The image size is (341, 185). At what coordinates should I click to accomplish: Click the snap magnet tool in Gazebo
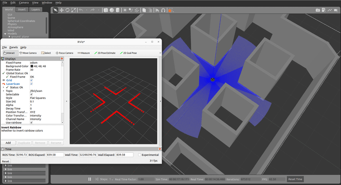pyautogui.click(x=163, y=10)
